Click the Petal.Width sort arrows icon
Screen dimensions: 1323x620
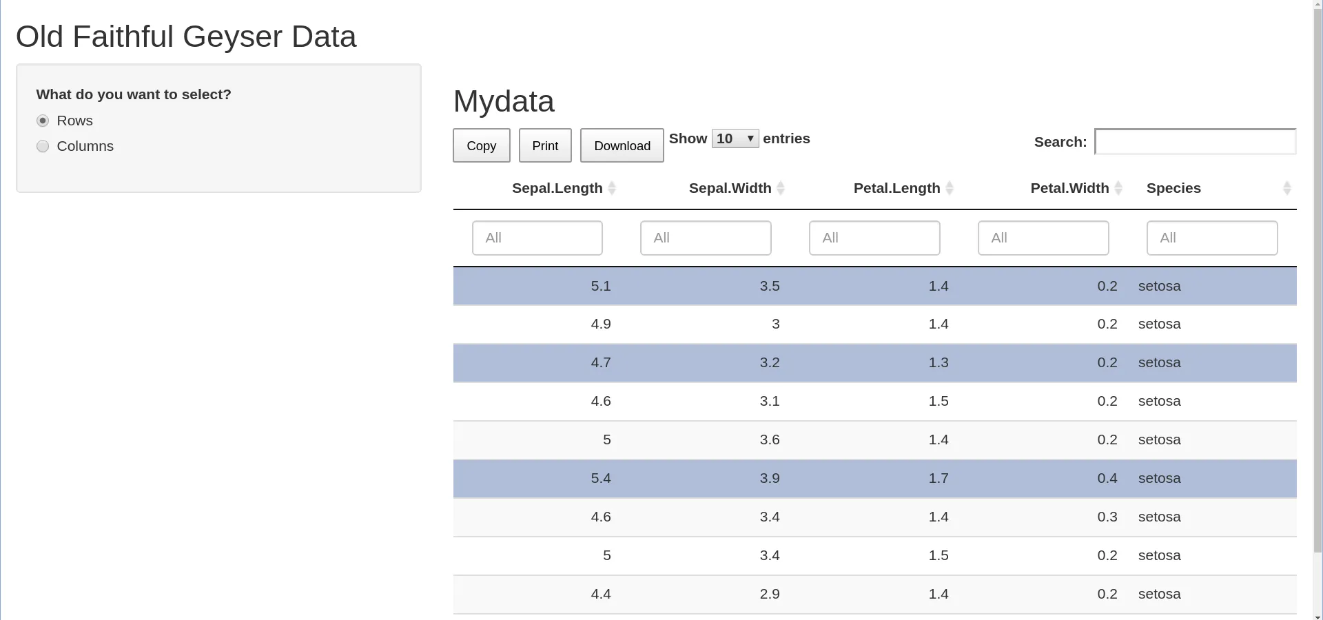(x=1118, y=188)
